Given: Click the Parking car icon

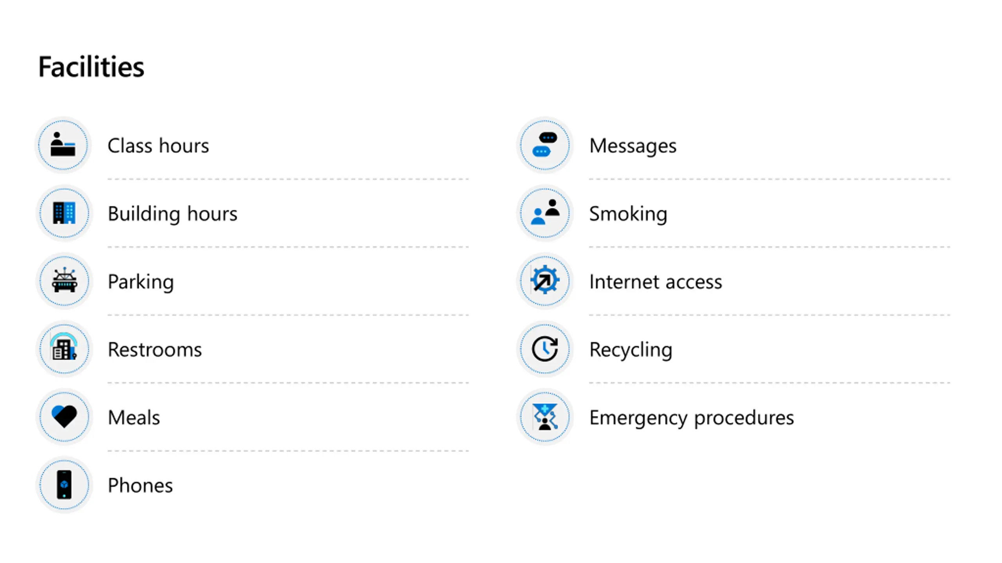Looking at the screenshot, I should point(64,281).
